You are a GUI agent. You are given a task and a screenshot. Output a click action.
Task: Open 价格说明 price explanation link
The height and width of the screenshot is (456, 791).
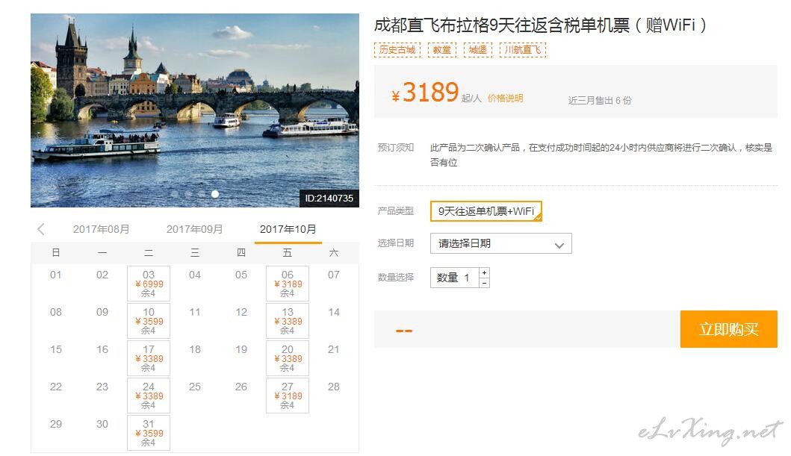coord(505,99)
